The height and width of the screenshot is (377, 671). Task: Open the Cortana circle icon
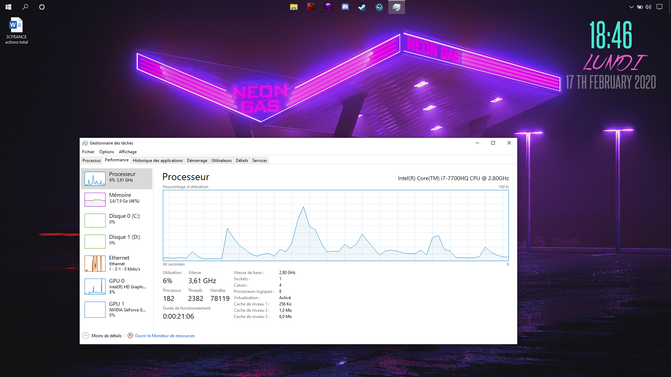point(42,7)
